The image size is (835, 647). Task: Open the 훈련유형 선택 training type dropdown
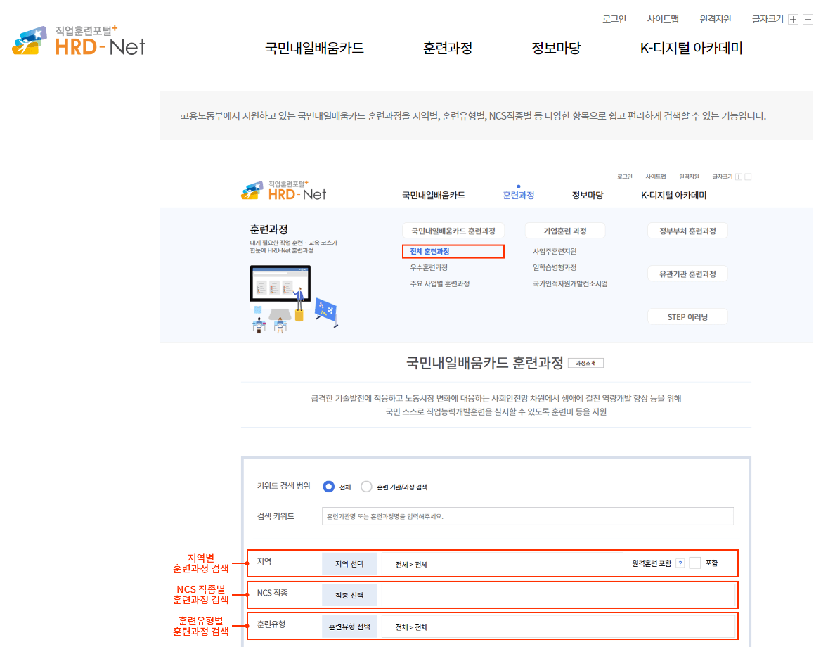(349, 626)
